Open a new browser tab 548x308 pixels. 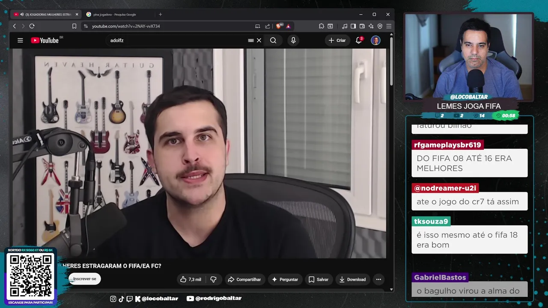click(161, 14)
